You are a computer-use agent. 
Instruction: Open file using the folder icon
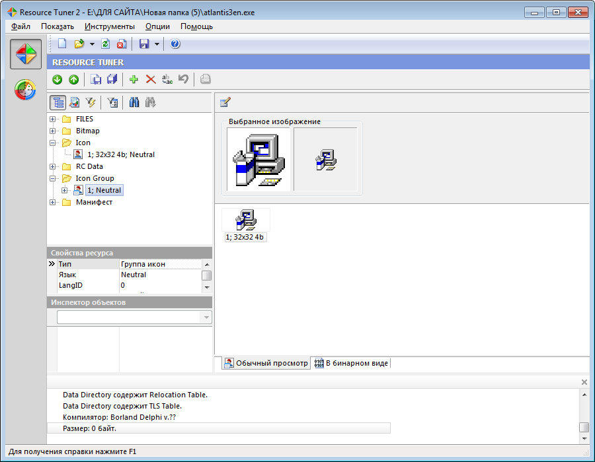coord(79,44)
